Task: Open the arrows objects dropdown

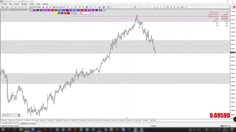Action: click(178, 7)
